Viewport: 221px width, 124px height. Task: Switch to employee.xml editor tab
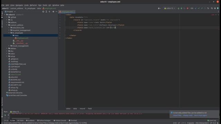67,12
